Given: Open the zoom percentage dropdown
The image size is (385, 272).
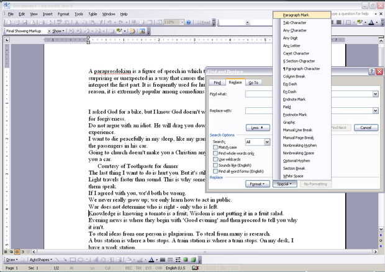Looking at the screenshot, I should pyautogui.click(x=182, y=22).
